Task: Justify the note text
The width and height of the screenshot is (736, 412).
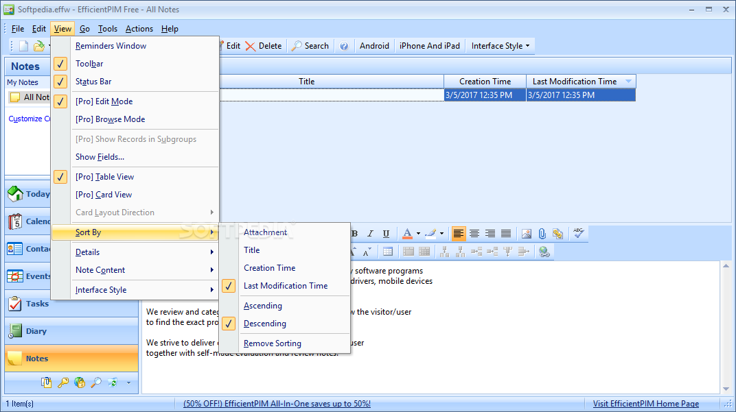Action: (506, 233)
